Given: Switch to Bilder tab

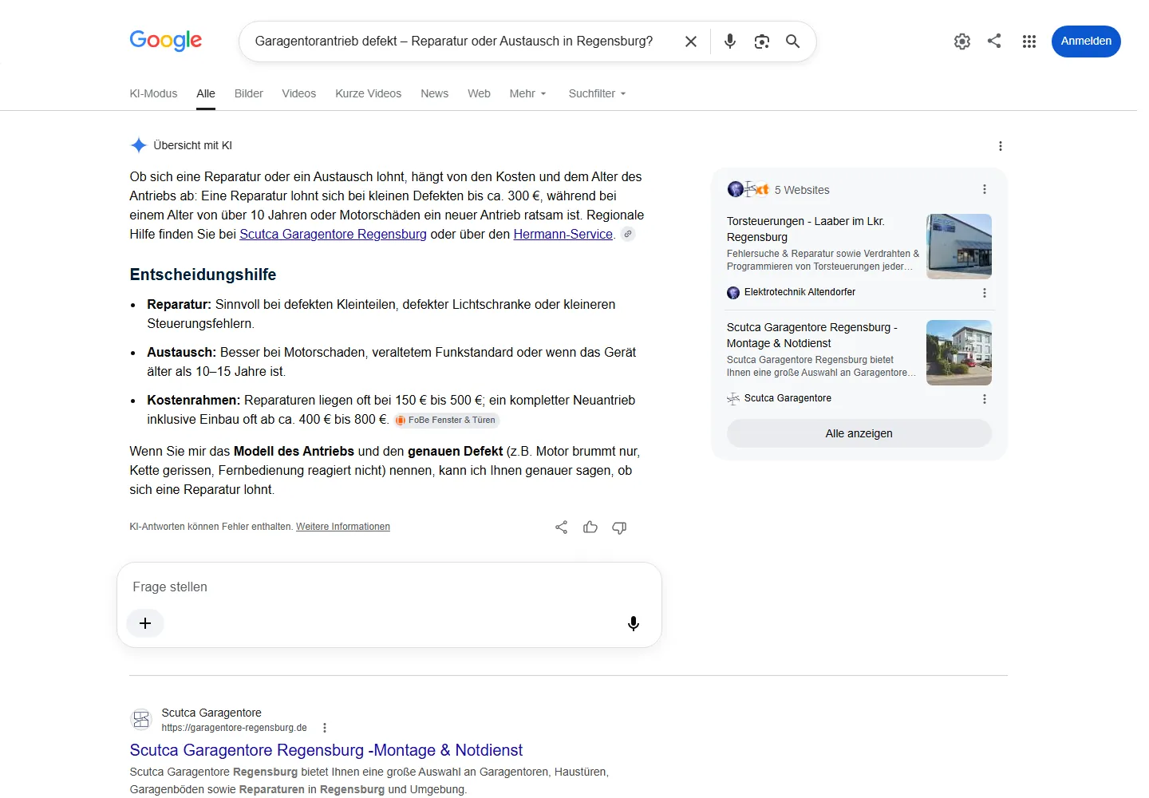Looking at the screenshot, I should (249, 93).
